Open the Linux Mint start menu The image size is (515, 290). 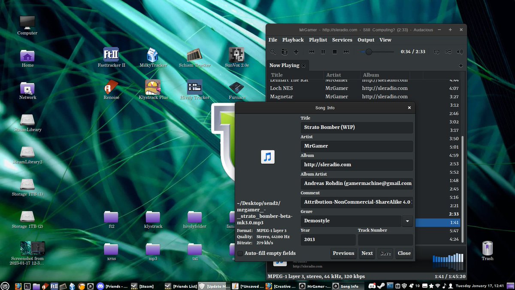6,286
